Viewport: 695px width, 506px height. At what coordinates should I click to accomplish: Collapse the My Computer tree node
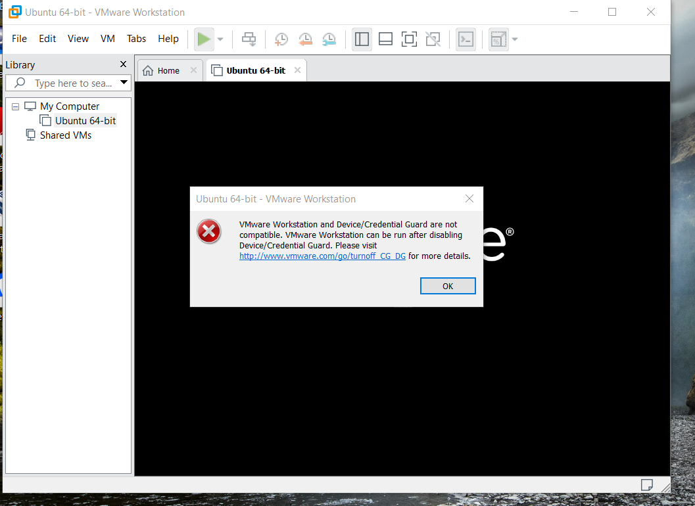[15, 106]
